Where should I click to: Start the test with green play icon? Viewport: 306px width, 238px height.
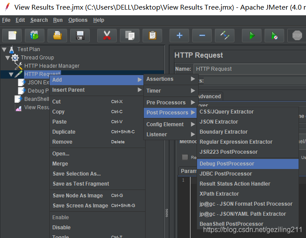(x=252, y=36)
